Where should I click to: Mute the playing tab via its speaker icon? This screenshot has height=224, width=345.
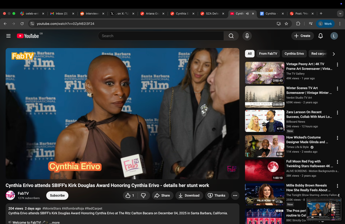(248, 13)
